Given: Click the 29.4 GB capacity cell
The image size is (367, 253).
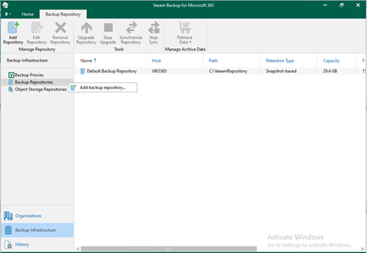Looking at the screenshot, I should pos(330,71).
